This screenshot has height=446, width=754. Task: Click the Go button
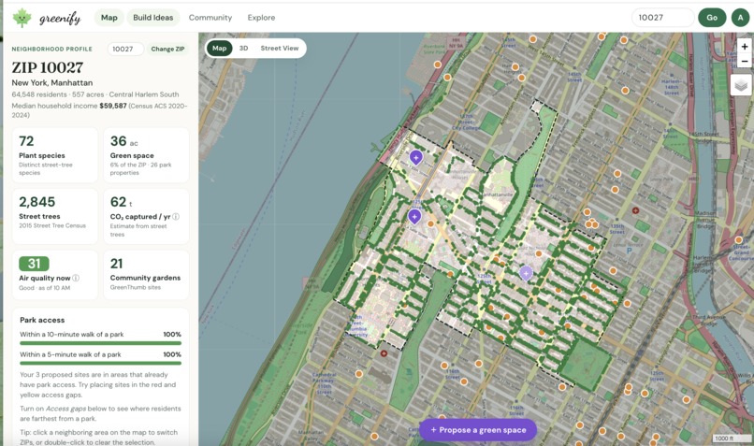pos(712,18)
